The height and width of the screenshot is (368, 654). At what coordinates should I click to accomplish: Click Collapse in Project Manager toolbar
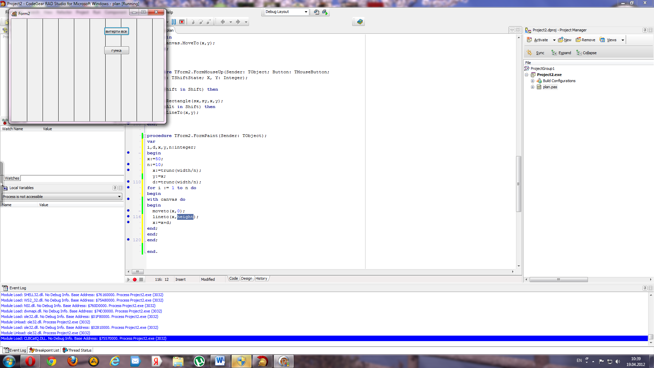click(587, 53)
